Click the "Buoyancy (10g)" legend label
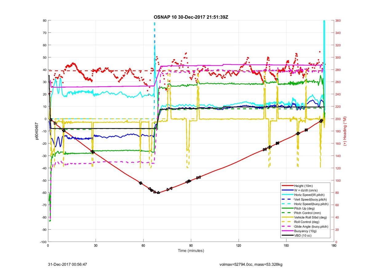 [305, 231]
